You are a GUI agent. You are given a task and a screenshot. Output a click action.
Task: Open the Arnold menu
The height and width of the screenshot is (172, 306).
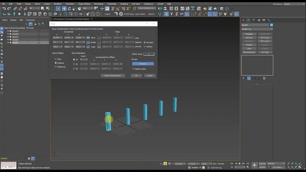point(160,4)
